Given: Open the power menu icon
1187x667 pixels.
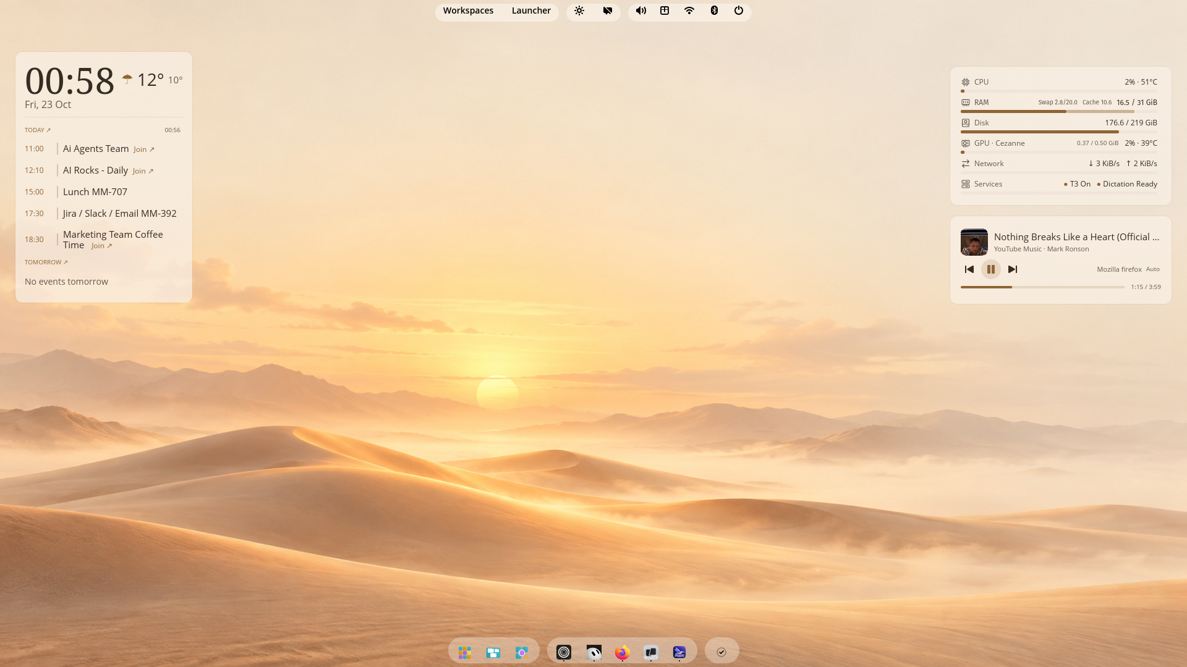Looking at the screenshot, I should coord(739,10).
